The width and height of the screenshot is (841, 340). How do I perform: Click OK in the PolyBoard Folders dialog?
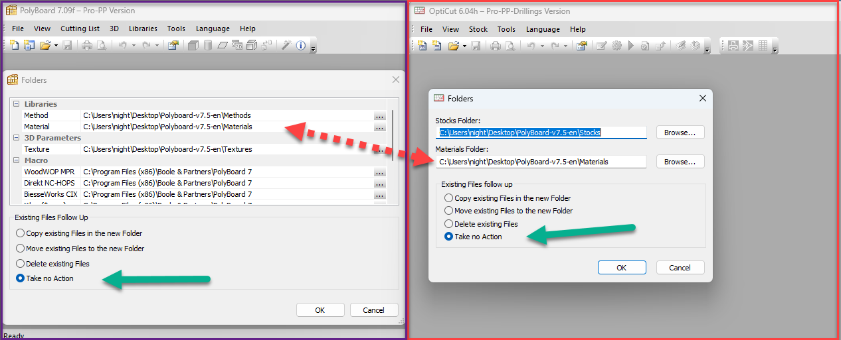[320, 310]
